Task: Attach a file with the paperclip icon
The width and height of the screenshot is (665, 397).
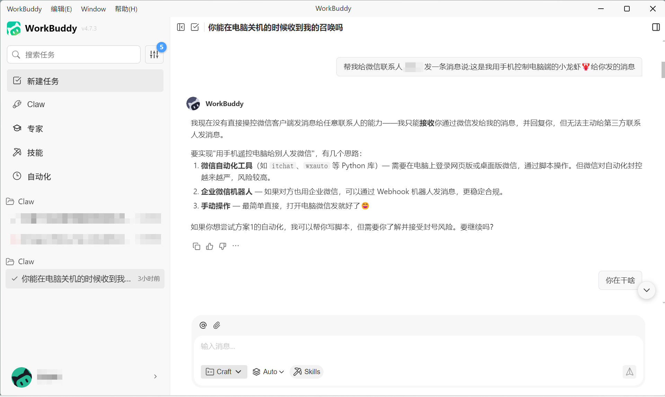Action: coord(217,325)
